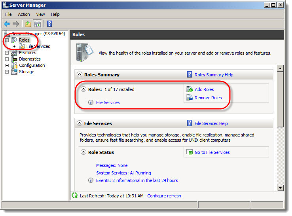Expand the Configuration tree node
This screenshot has height=216, width=292.
pyautogui.click(x=7, y=65)
